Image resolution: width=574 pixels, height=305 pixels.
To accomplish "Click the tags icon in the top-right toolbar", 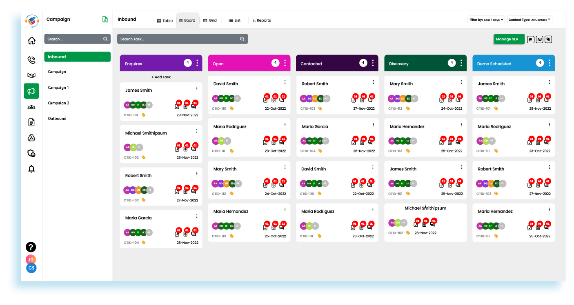I will coord(548,40).
